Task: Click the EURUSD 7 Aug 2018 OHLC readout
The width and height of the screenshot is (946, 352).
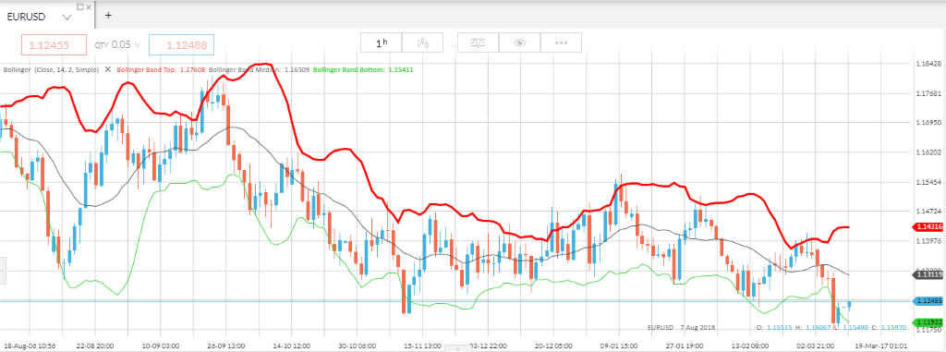Action: click(x=777, y=327)
